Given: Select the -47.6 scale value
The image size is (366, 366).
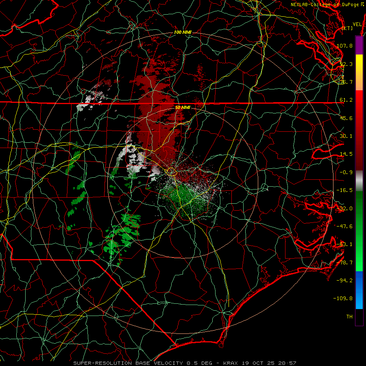Looking at the screenshot, I should 344,227.
